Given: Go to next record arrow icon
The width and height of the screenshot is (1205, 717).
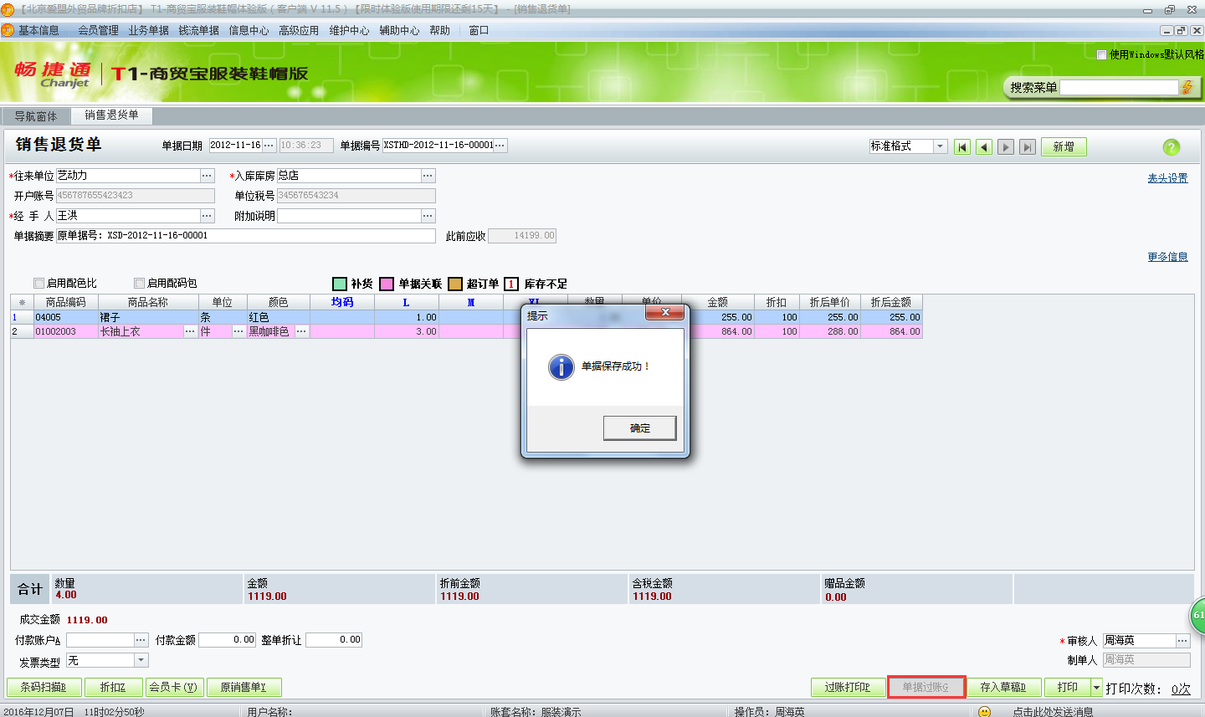Looking at the screenshot, I should click(x=1006, y=147).
